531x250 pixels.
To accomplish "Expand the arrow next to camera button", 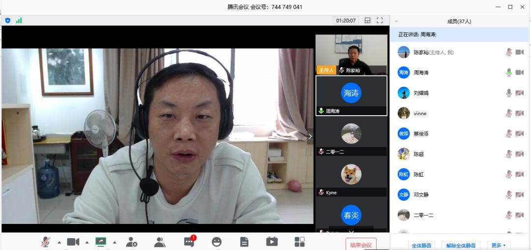I will point(87,242).
